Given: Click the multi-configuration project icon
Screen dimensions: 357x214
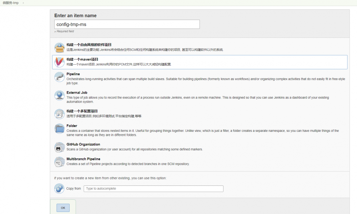Looking at the screenshot, I should pos(59,113).
